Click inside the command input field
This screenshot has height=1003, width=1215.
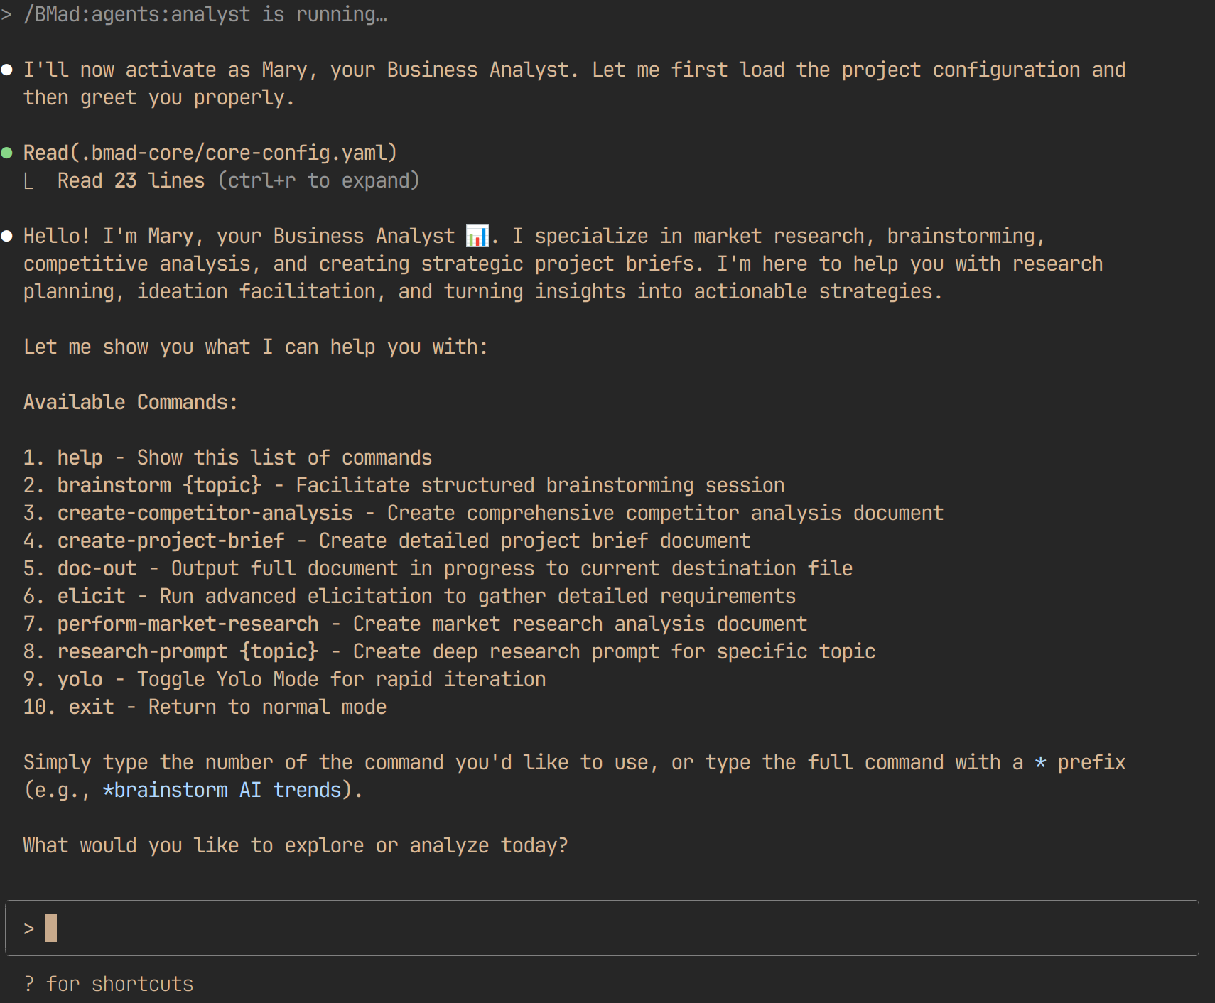pyautogui.click(x=602, y=928)
